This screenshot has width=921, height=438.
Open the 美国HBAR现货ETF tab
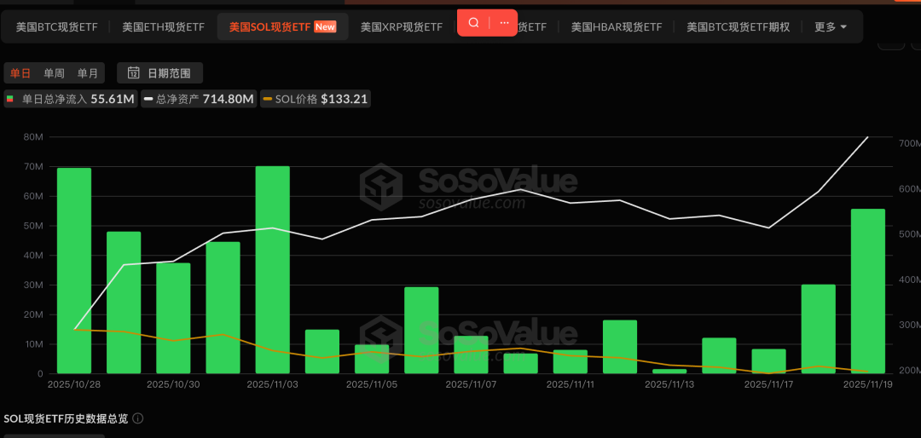click(x=616, y=27)
